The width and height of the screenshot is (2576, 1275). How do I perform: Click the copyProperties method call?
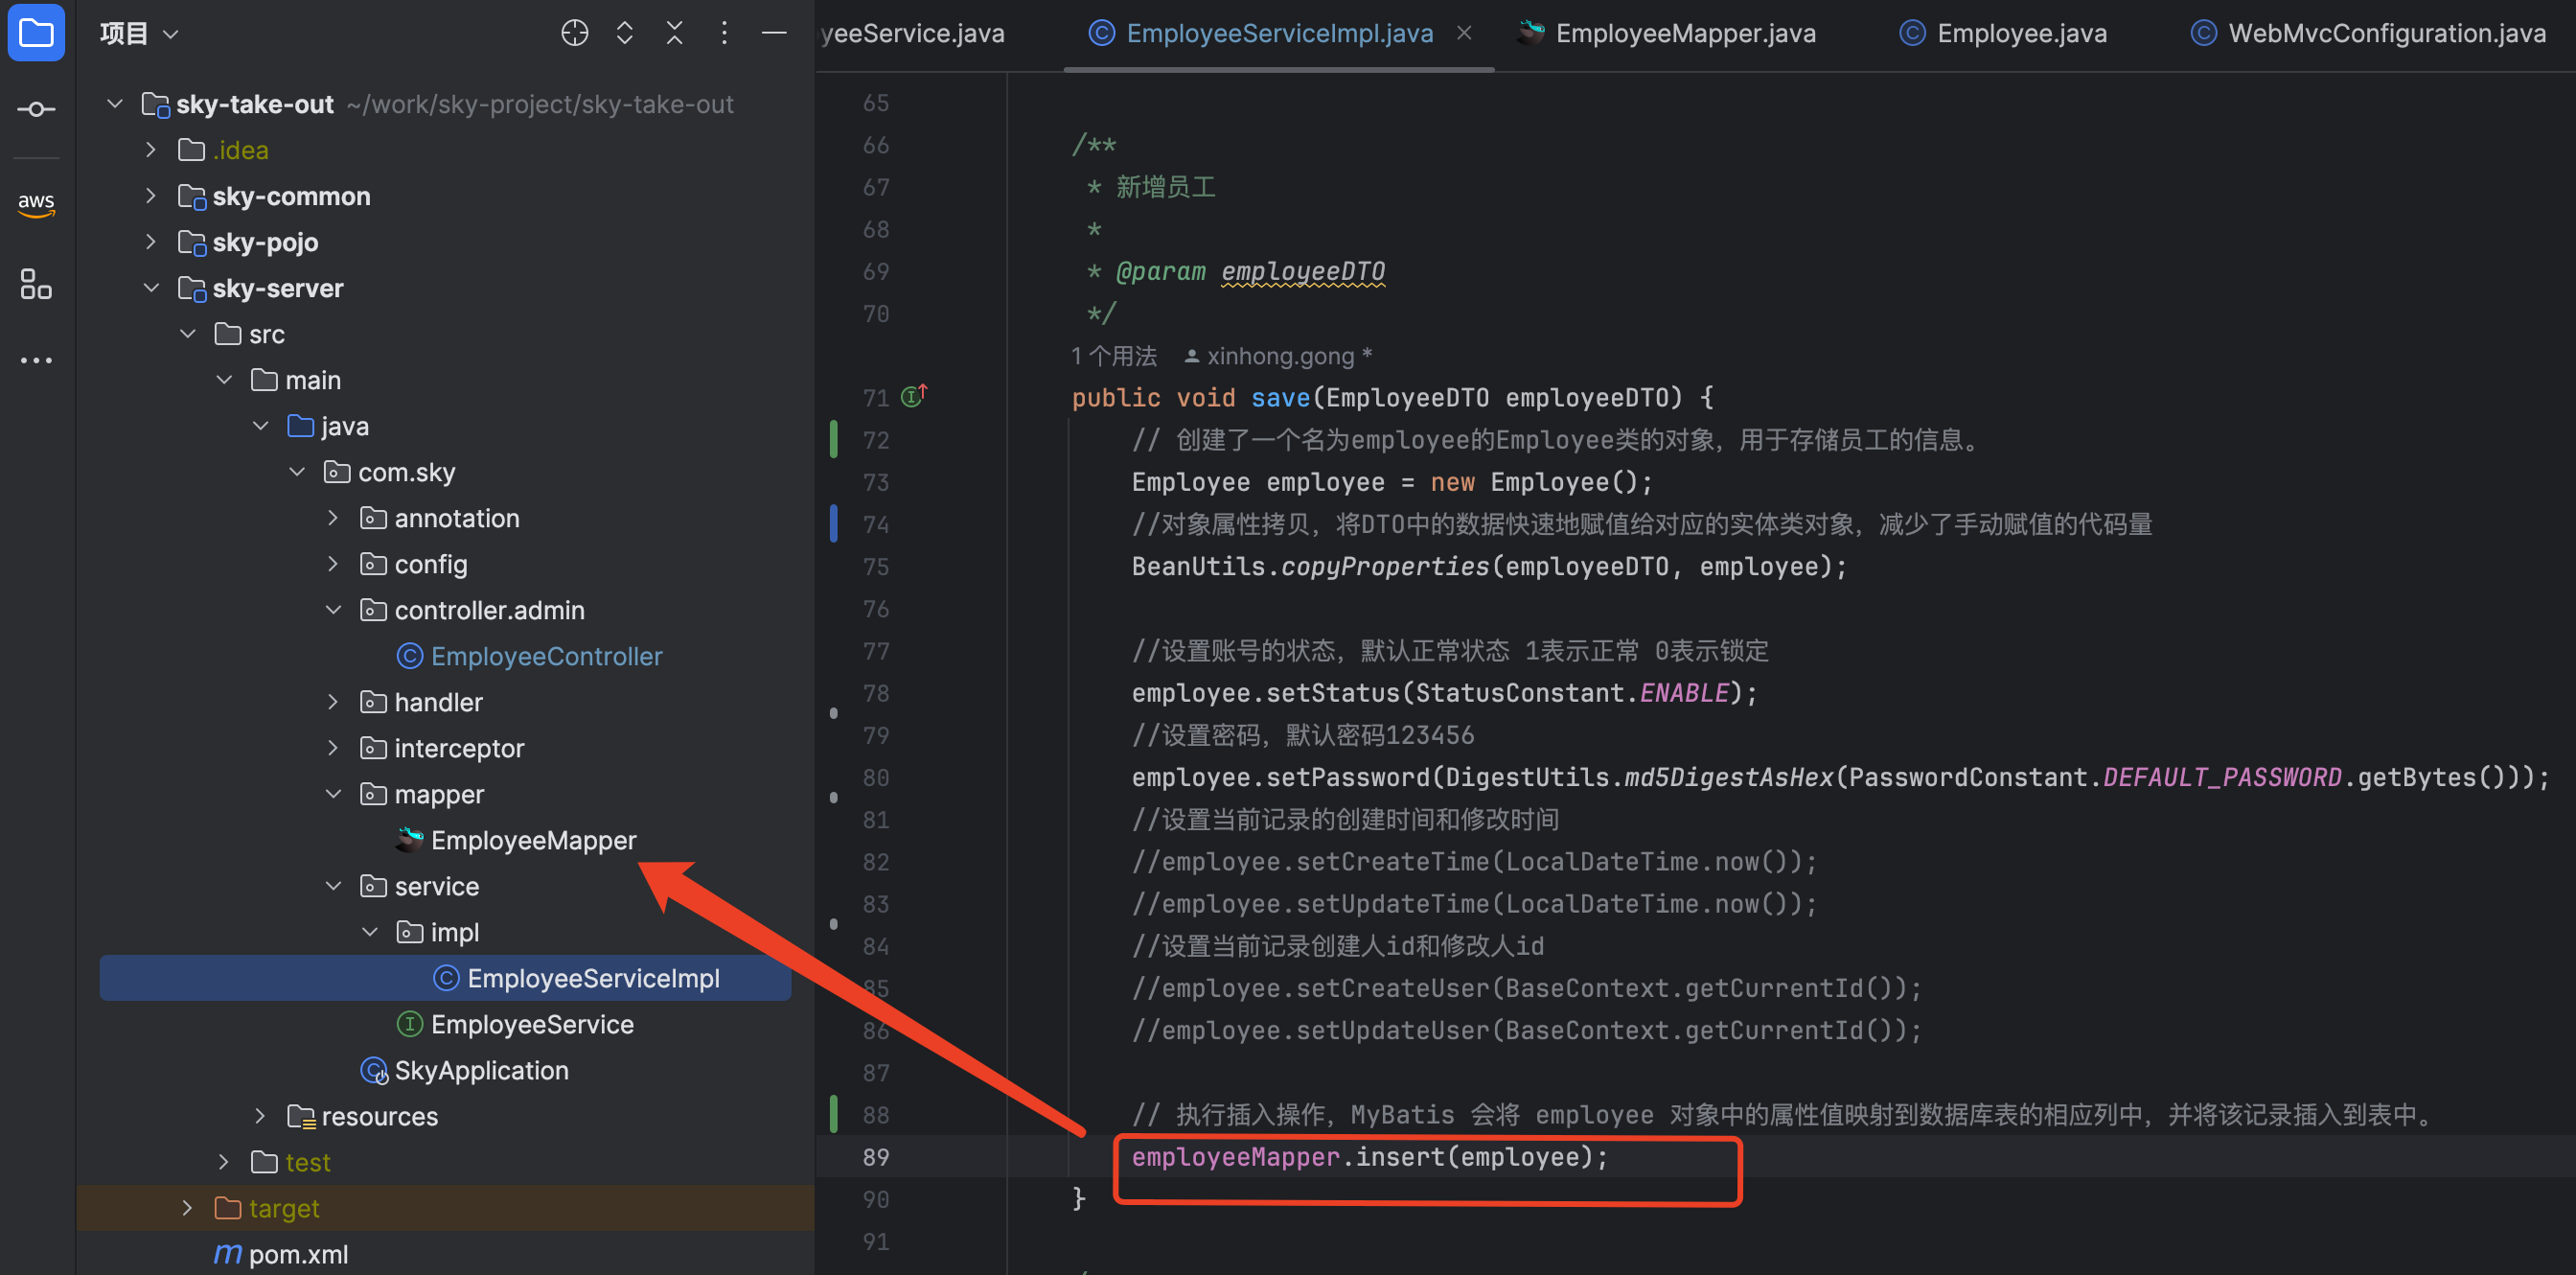(1385, 566)
